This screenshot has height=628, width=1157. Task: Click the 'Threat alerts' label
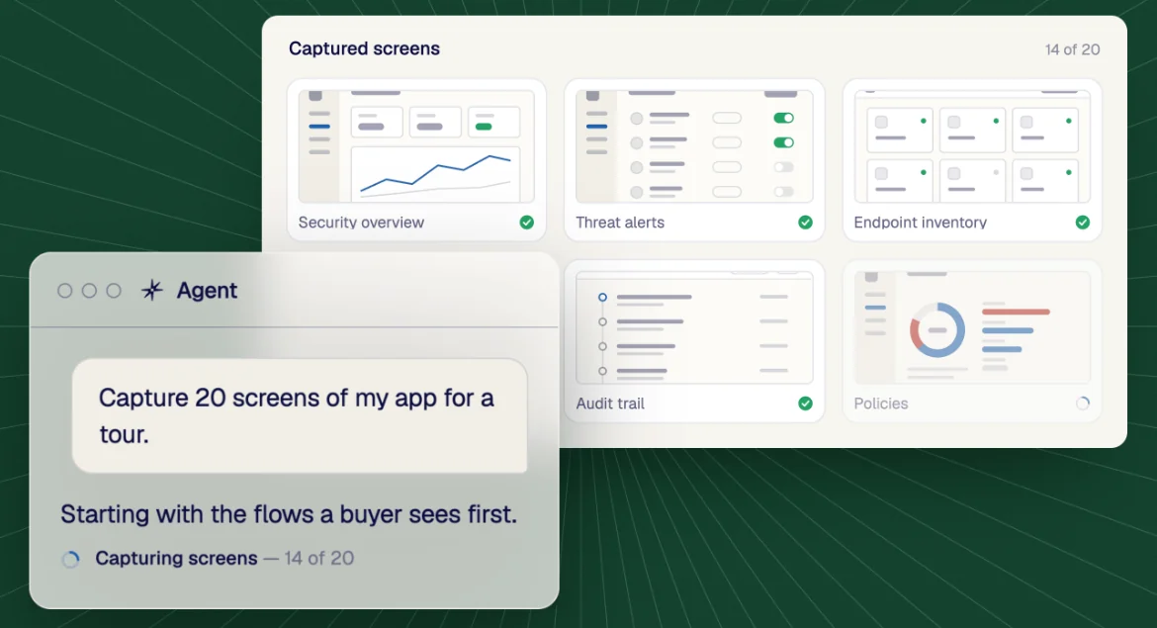[x=620, y=223]
